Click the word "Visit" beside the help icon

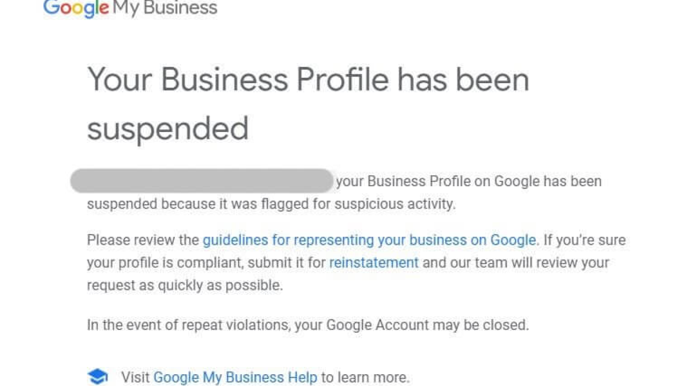point(135,378)
